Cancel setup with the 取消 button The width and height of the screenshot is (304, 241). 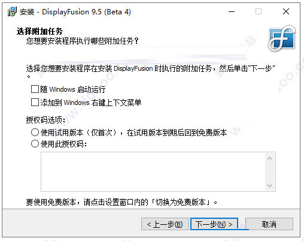tap(269, 224)
